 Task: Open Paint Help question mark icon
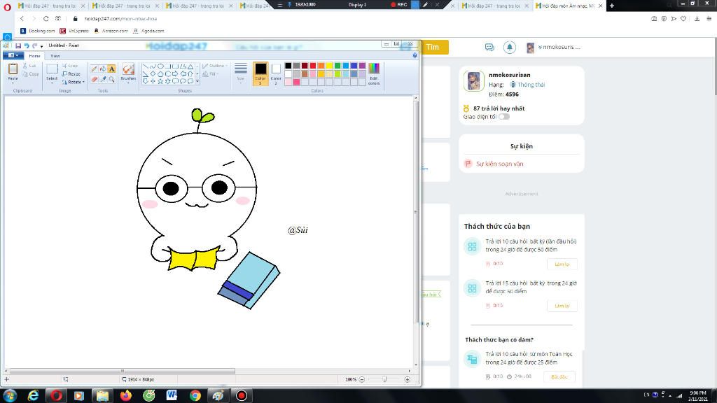point(415,55)
